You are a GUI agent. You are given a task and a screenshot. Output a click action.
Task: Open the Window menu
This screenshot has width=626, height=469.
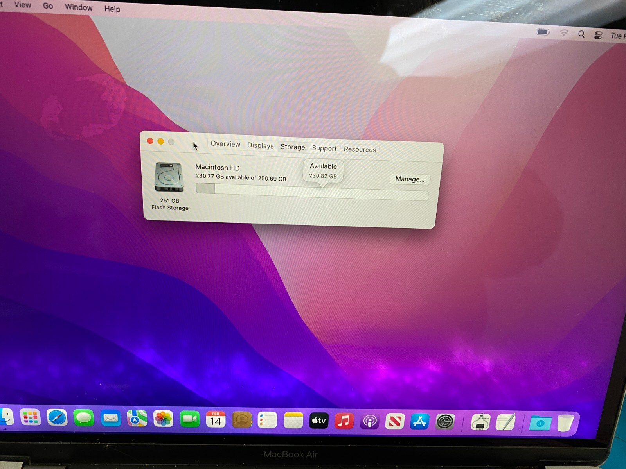point(79,7)
